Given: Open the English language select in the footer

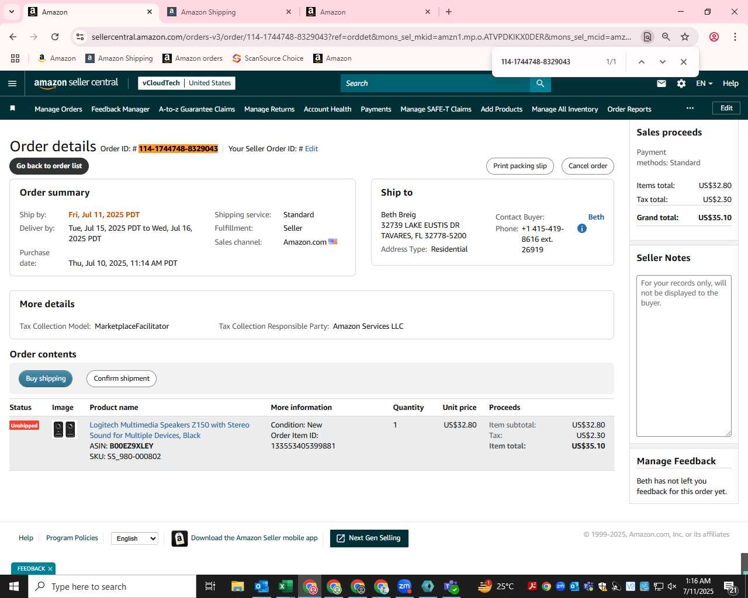Looking at the screenshot, I should (135, 538).
